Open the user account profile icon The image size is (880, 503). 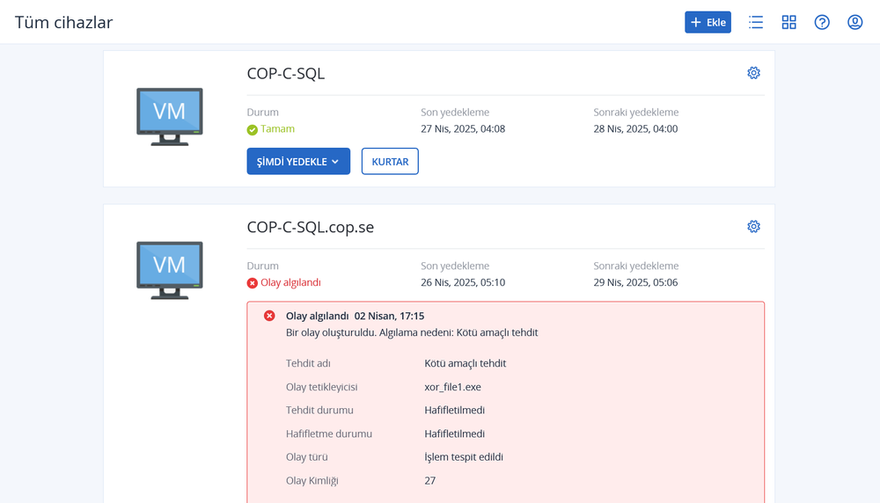[x=854, y=22]
